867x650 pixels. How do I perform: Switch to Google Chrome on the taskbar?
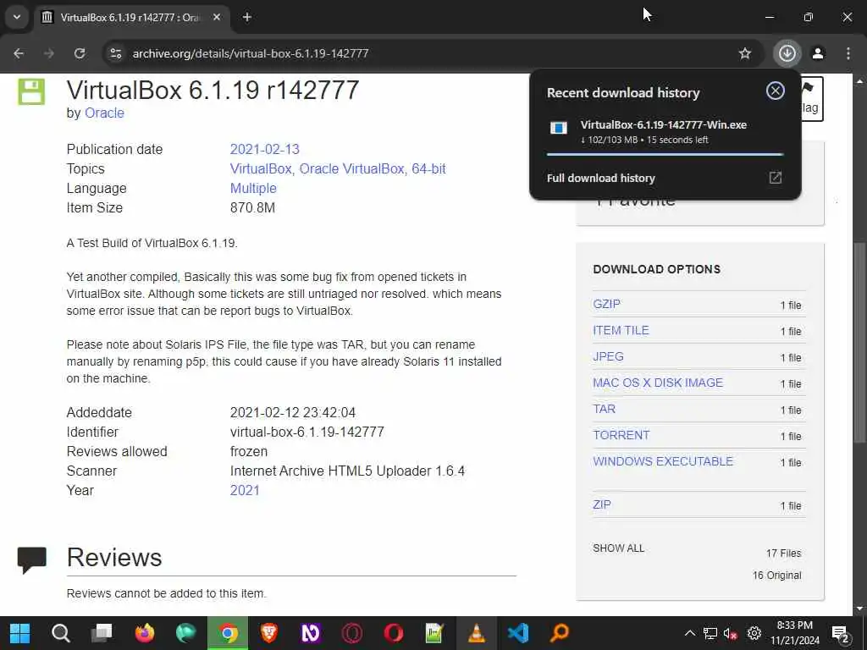click(227, 633)
